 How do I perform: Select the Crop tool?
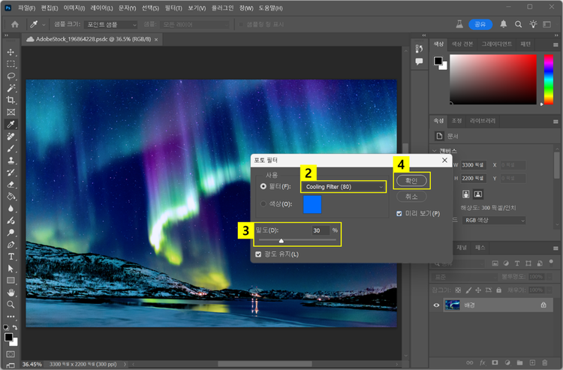[x=11, y=100]
